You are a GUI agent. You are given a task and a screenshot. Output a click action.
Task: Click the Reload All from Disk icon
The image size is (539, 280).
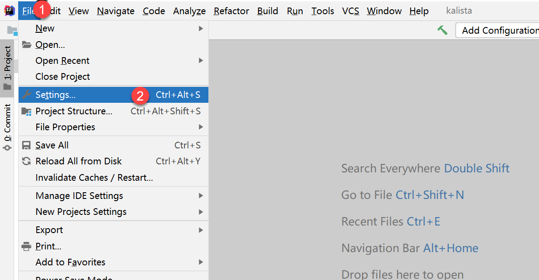27,161
